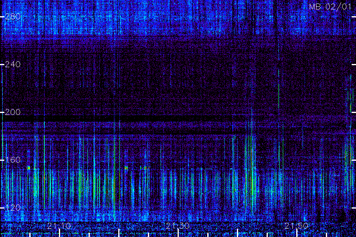Click the 21:30 time axis label
This screenshot has height=237, width=356.
click(x=178, y=226)
